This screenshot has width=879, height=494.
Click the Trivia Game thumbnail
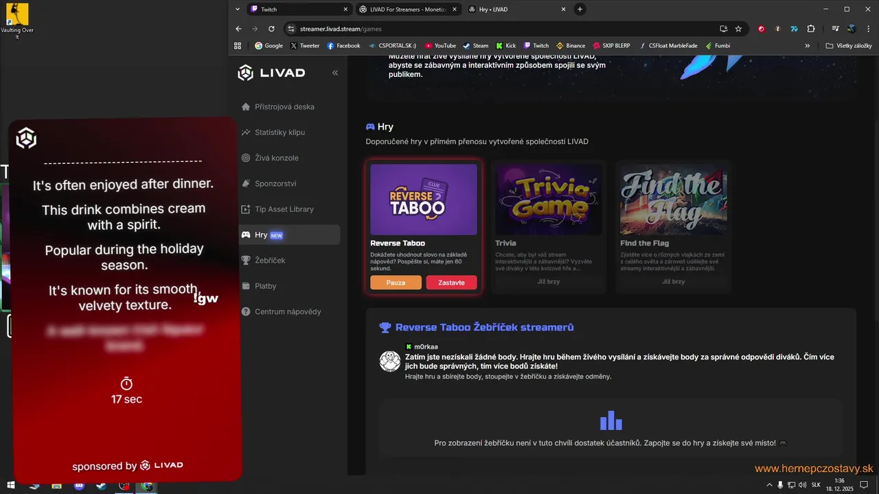pos(549,199)
